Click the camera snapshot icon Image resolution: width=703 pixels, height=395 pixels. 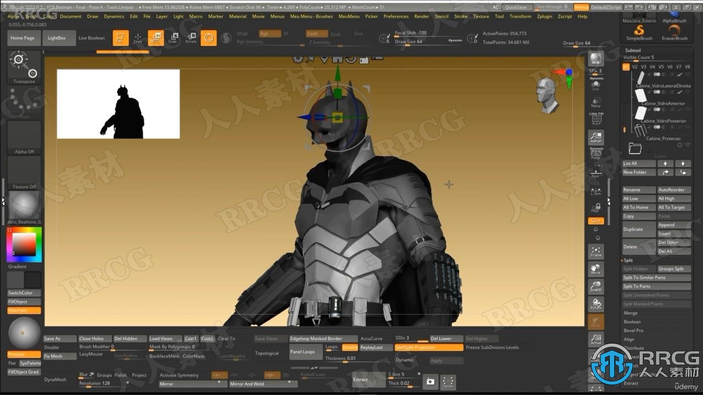point(431,381)
